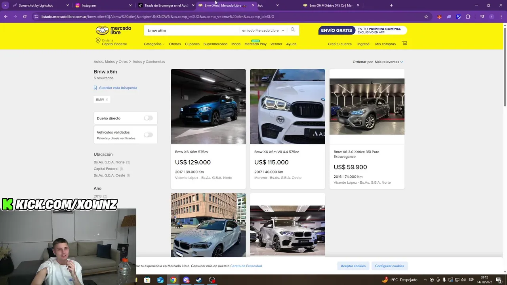Go back with the browser back arrow

click(x=6, y=17)
